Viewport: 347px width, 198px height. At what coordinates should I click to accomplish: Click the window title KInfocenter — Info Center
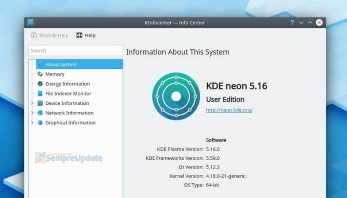pyautogui.click(x=175, y=23)
